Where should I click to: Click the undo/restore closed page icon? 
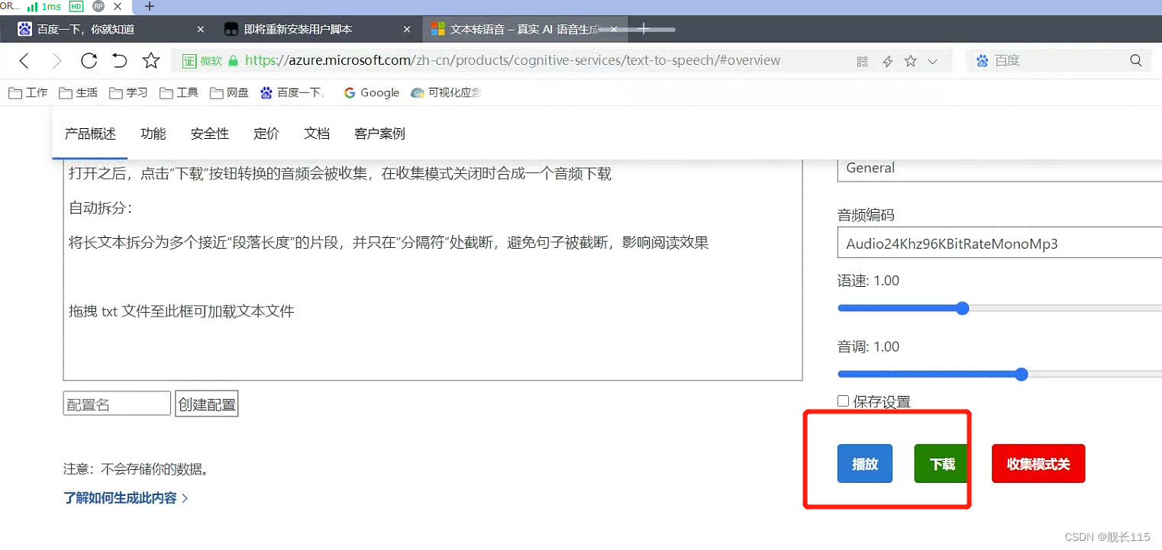[119, 60]
